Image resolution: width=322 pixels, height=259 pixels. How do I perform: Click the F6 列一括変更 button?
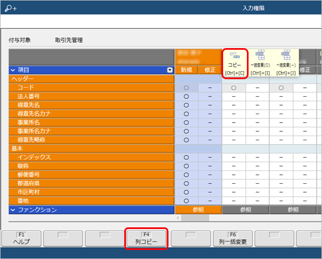233,239
